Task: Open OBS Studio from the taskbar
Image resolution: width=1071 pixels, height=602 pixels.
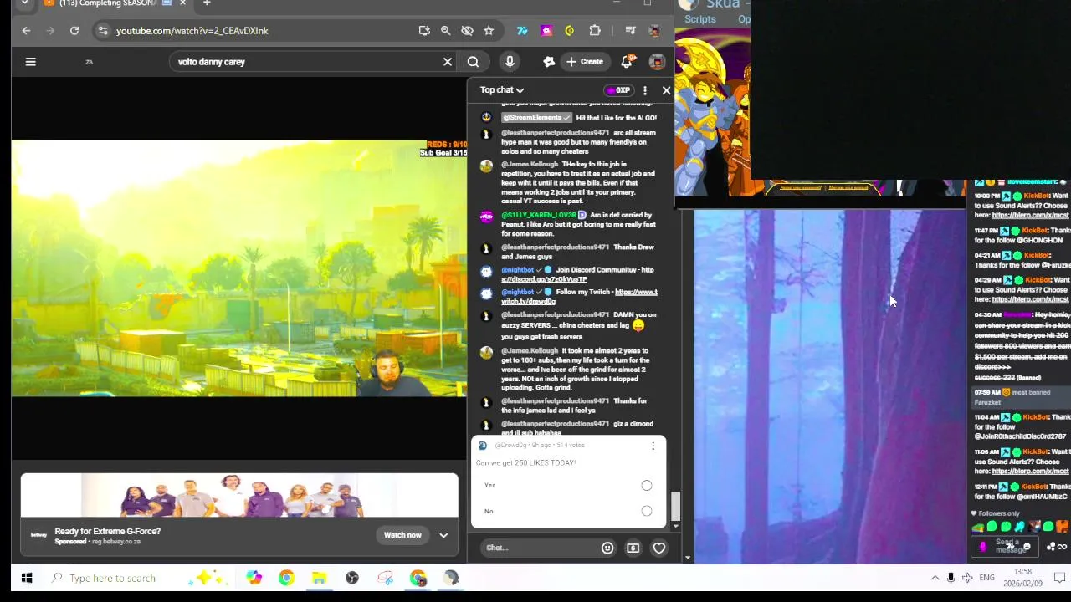Action: tap(352, 579)
